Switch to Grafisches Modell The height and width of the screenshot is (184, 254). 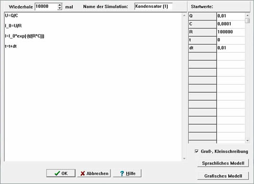pyautogui.click(x=223, y=176)
